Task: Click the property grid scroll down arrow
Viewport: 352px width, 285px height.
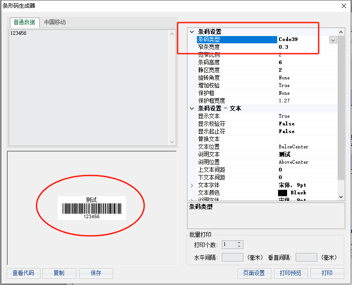Action: point(341,197)
